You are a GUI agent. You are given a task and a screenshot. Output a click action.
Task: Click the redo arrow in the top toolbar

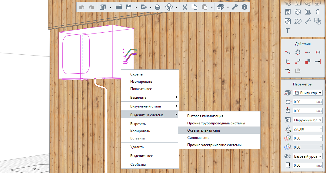pos(91,7)
